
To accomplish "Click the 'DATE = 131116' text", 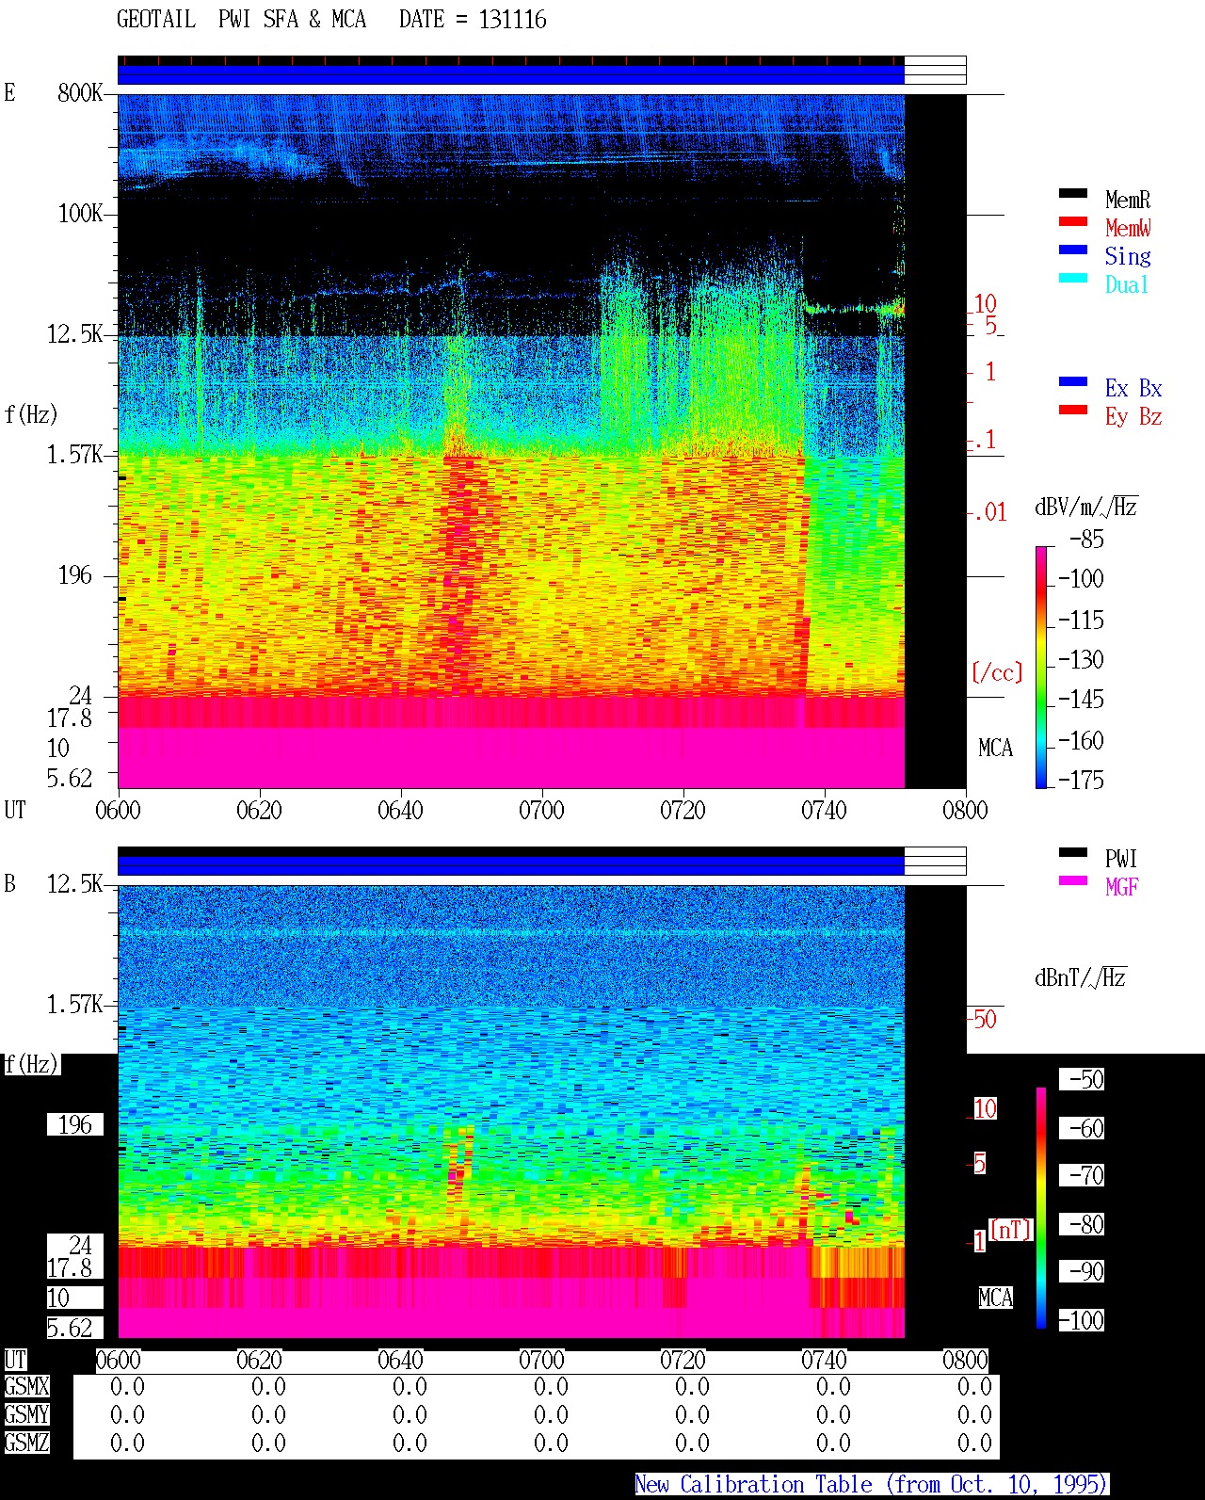I will point(473,20).
